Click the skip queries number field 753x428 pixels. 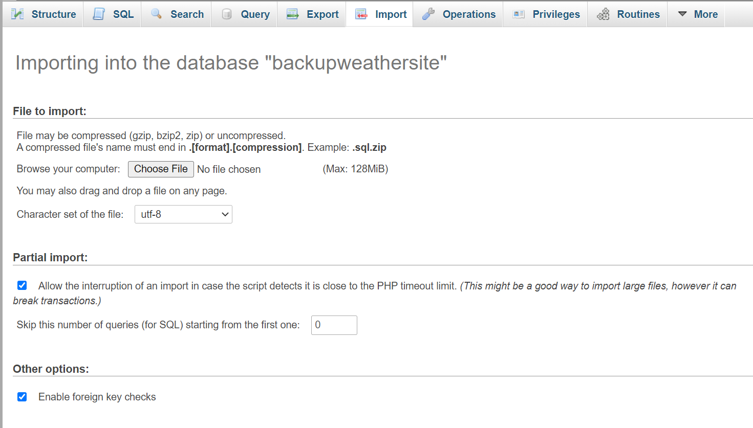coord(334,325)
